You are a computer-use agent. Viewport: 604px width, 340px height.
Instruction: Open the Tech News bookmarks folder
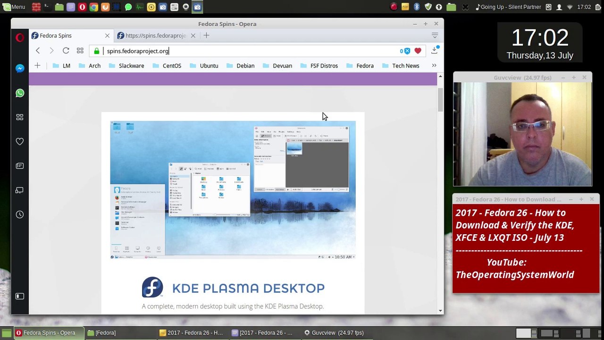pyautogui.click(x=400, y=66)
